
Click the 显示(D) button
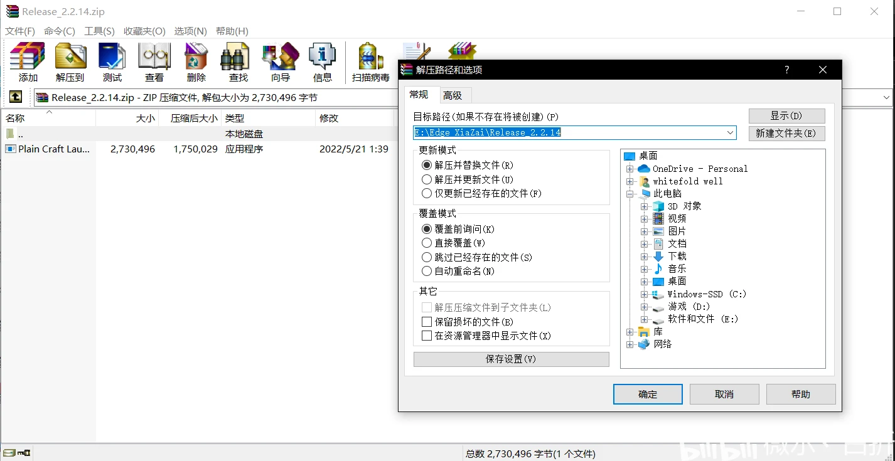(x=786, y=116)
